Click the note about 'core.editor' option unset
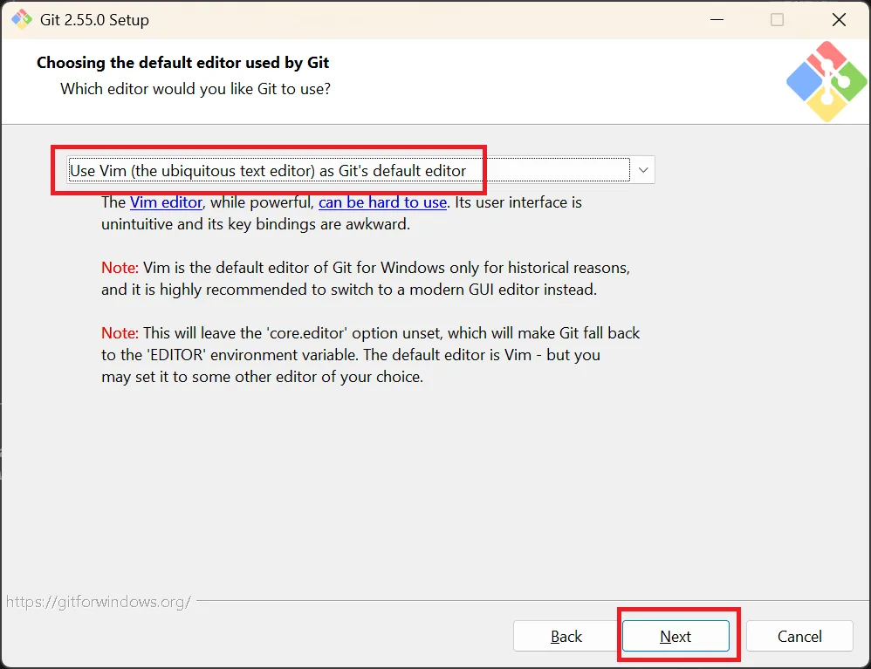This screenshot has width=871, height=669. [x=371, y=355]
